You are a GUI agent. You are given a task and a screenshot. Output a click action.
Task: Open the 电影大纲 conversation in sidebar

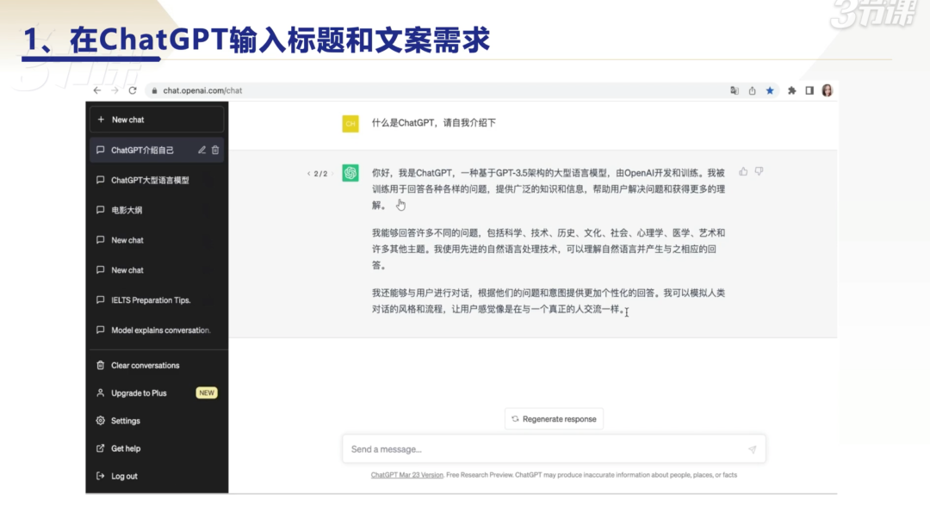tap(126, 210)
